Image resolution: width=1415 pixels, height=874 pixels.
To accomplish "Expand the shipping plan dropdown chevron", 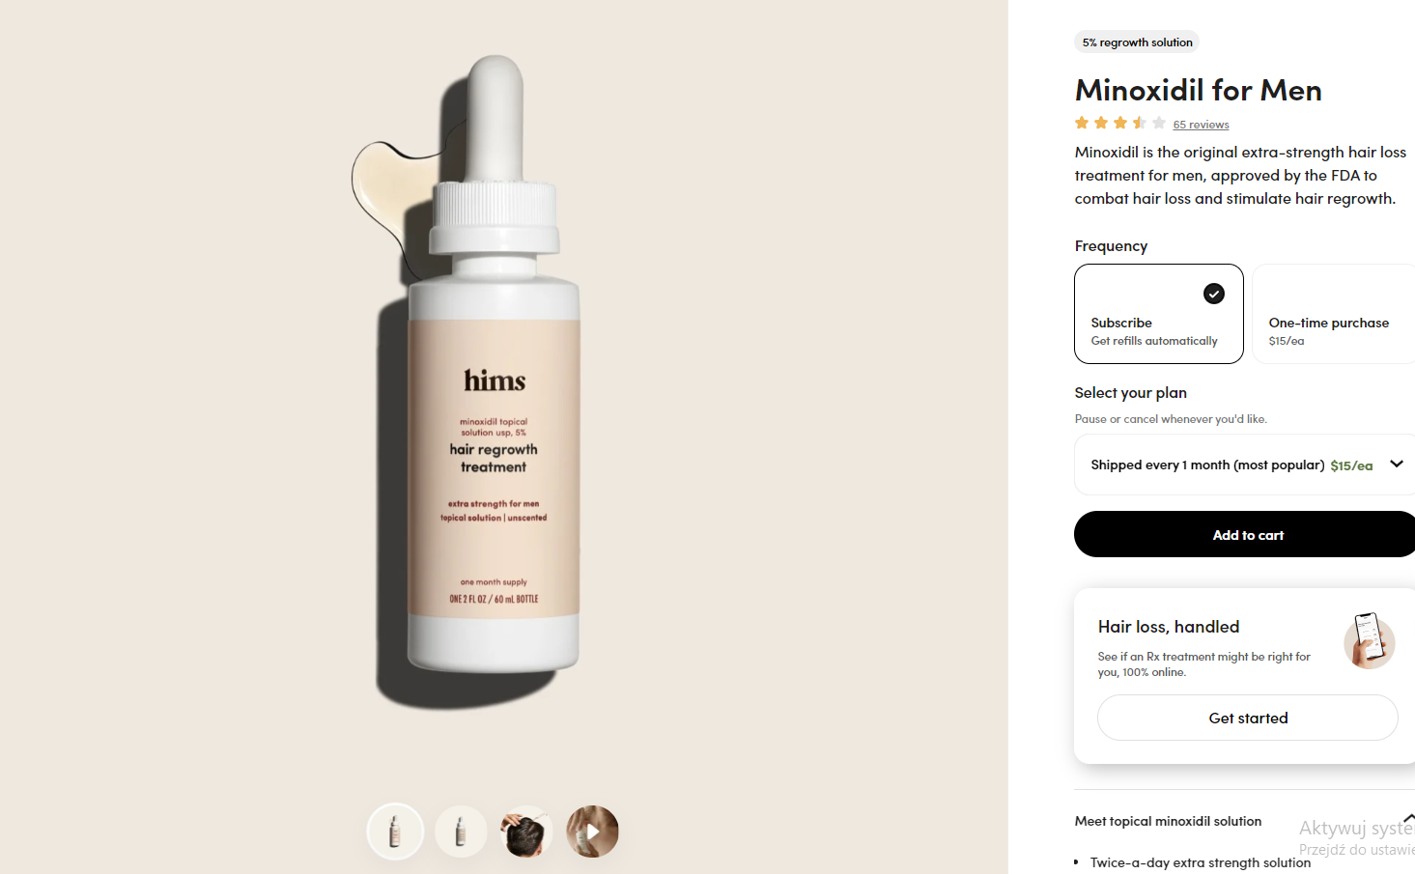I will (1397, 464).
